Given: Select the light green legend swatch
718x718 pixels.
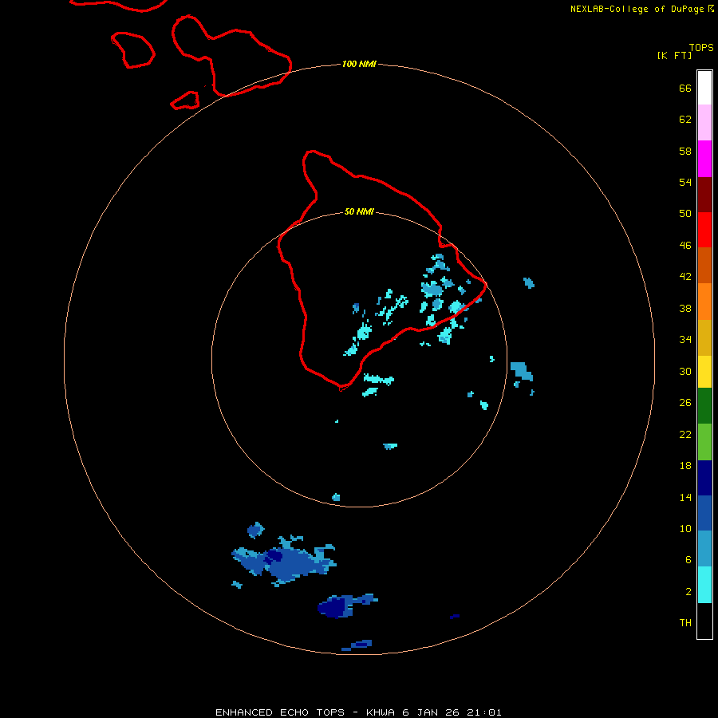Looking at the screenshot, I should [x=704, y=442].
